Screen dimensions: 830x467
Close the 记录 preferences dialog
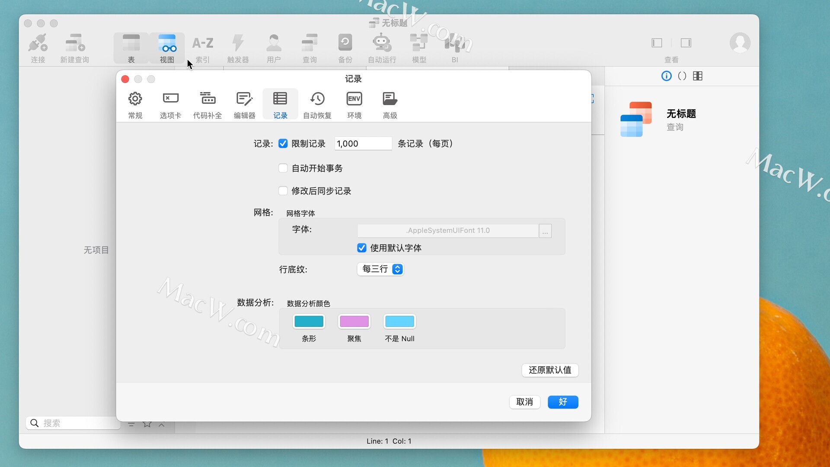click(125, 79)
